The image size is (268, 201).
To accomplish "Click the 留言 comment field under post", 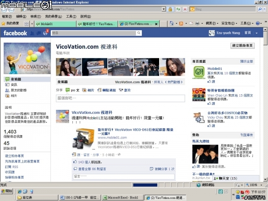I will pyautogui.click(x=124, y=176).
